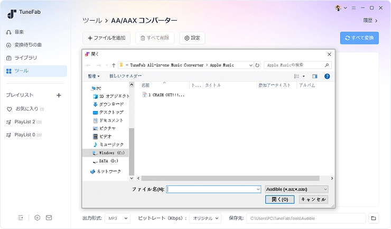Viewport: 391px width, 229px height.
Task: Open hamburger menu in title bar
Action: pos(353,8)
